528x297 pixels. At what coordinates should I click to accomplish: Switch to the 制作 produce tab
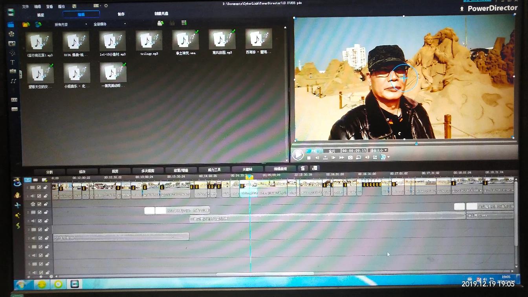[121, 14]
